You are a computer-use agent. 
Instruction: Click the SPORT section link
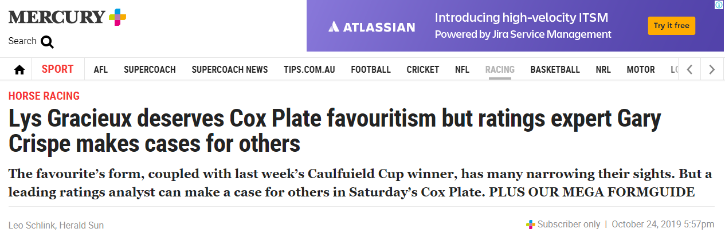click(57, 69)
